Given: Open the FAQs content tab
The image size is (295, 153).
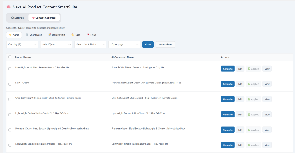Looking at the screenshot, I should click(92, 35).
